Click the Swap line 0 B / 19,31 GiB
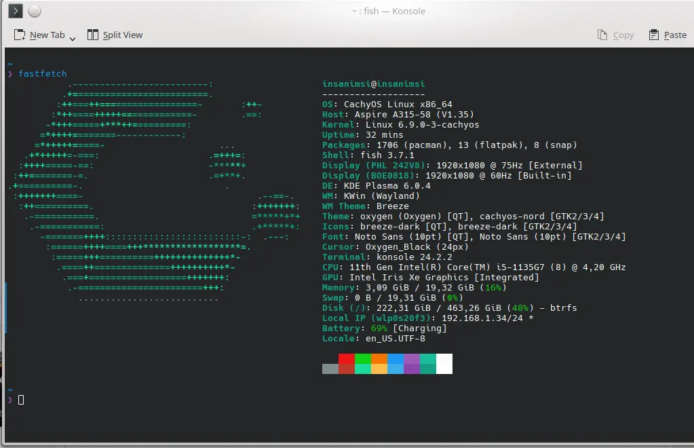 393,297
